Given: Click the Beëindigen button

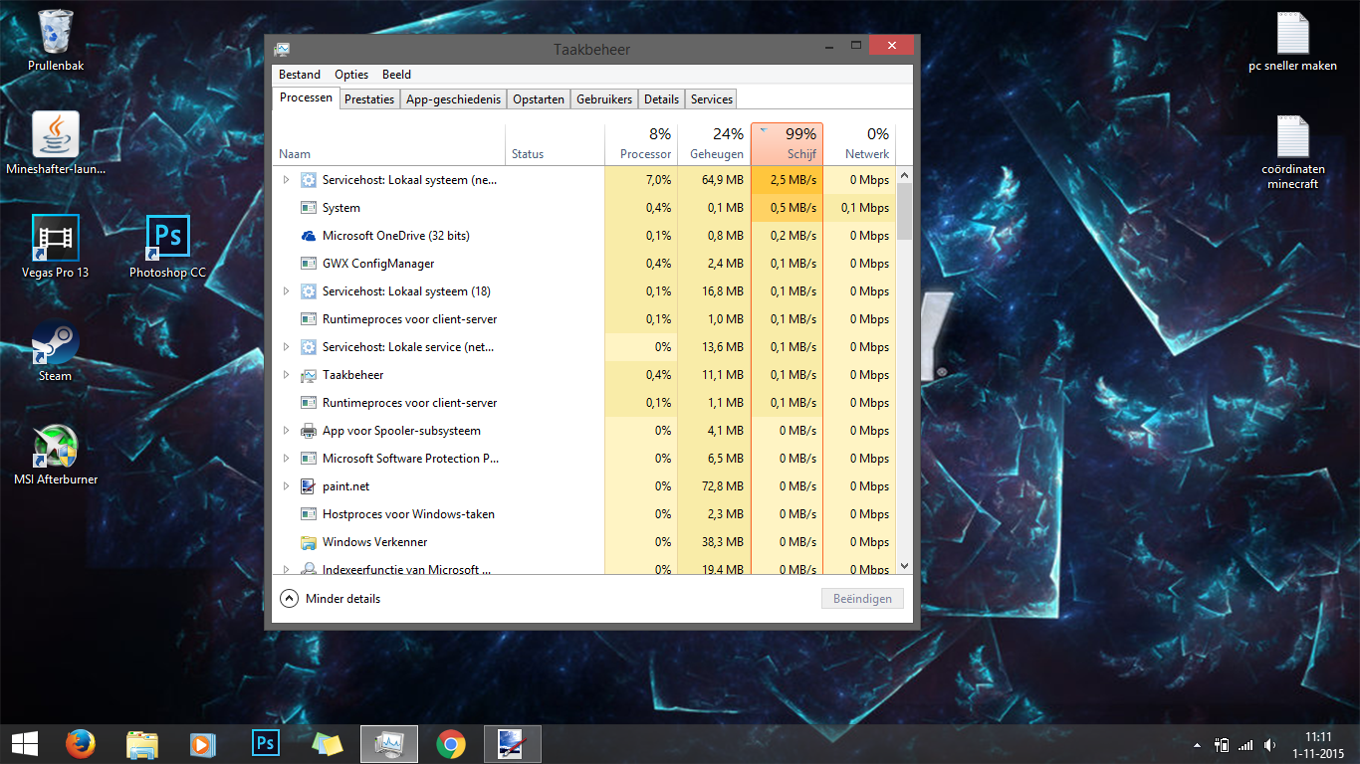Looking at the screenshot, I should tap(862, 599).
